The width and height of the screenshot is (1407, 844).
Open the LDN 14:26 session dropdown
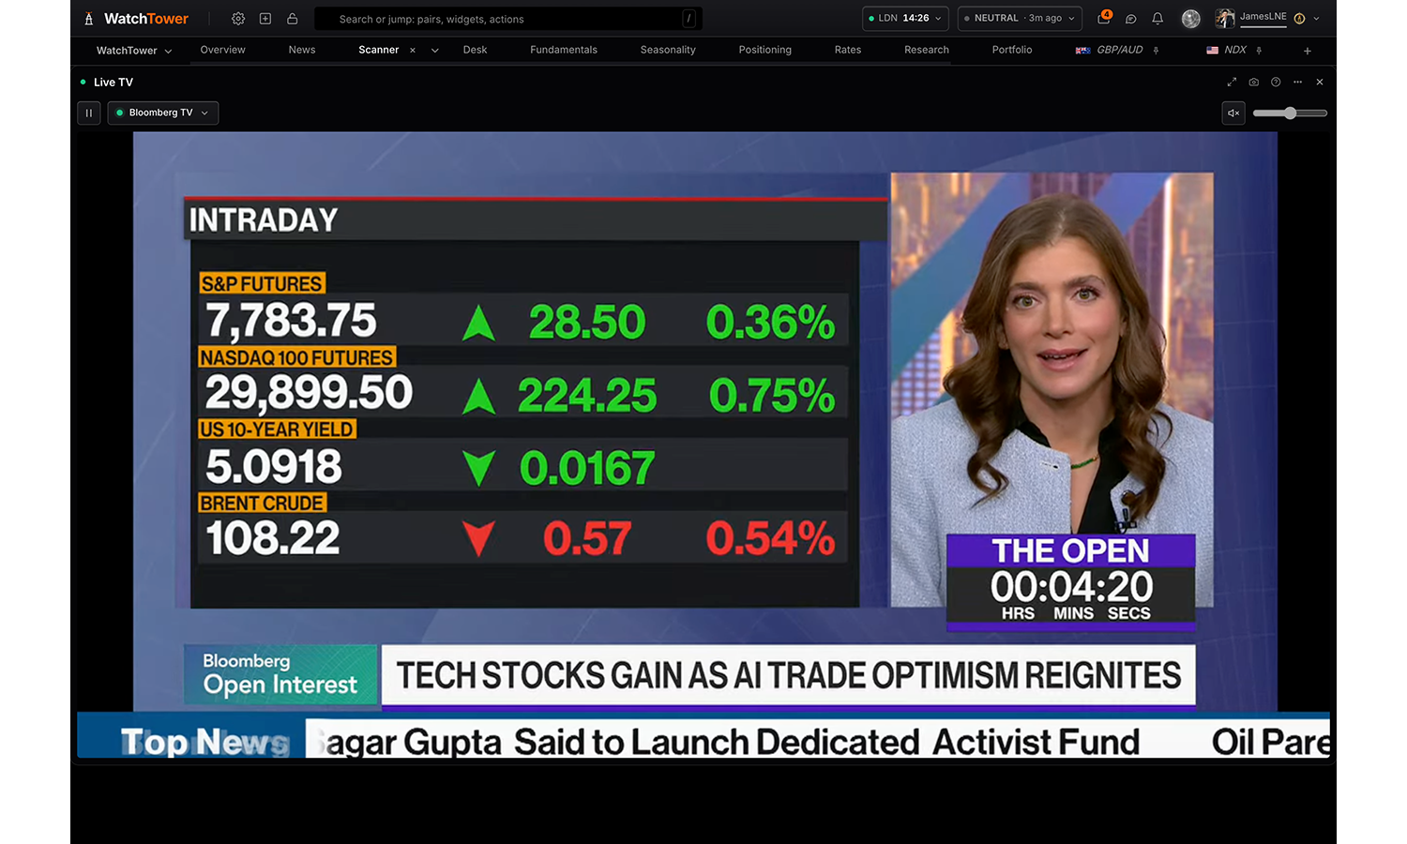[x=905, y=19]
